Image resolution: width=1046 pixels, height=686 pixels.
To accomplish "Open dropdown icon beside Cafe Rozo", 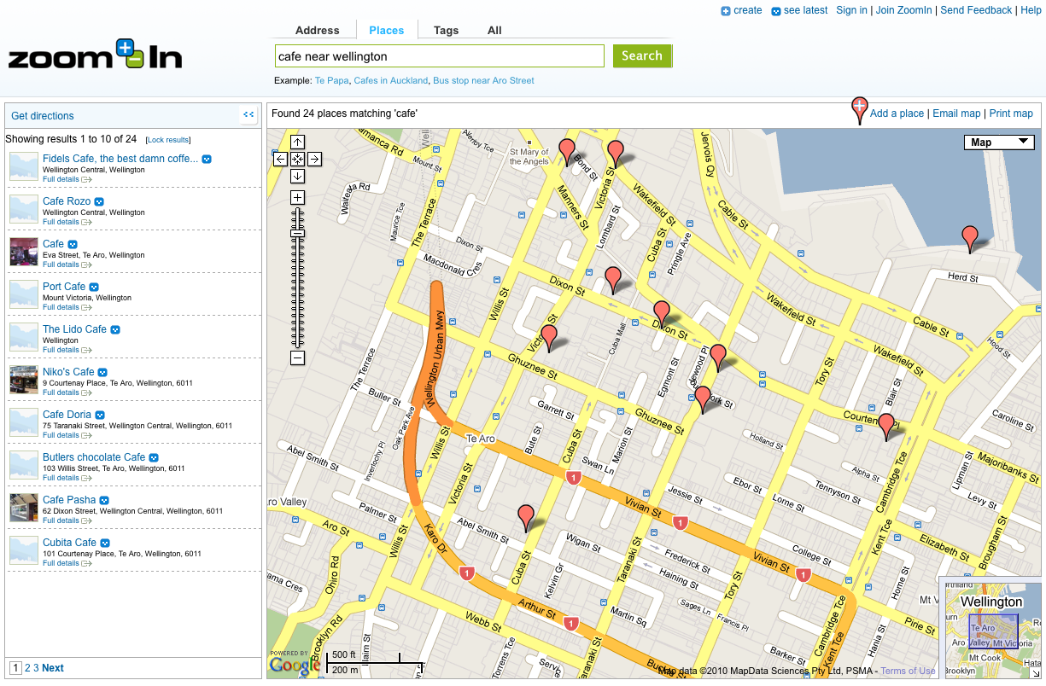I will [x=99, y=201].
